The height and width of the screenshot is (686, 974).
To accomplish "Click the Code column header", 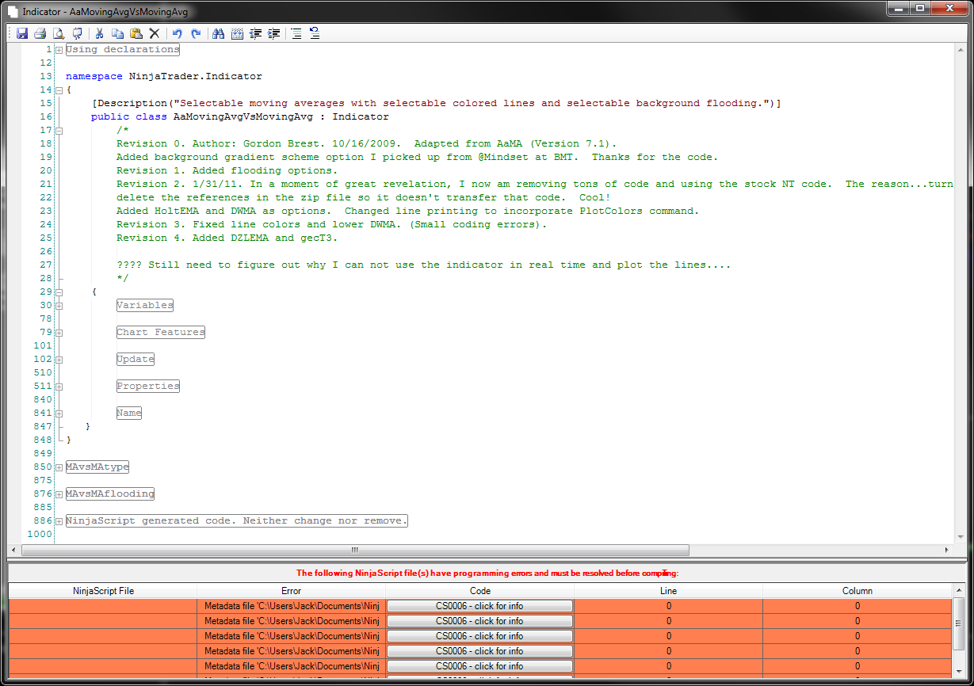I will [x=479, y=590].
